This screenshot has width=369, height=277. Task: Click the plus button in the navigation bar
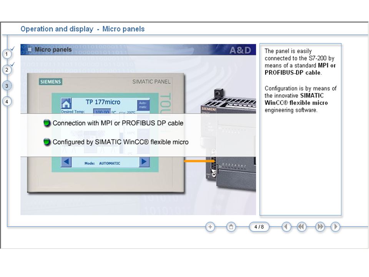(x=210, y=227)
